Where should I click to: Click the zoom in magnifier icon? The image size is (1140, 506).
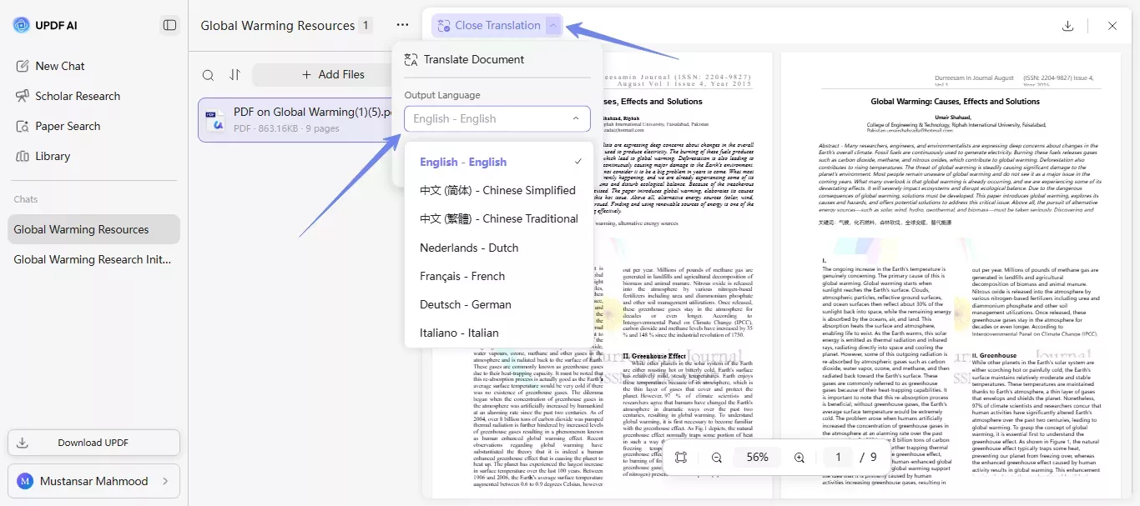(798, 457)
